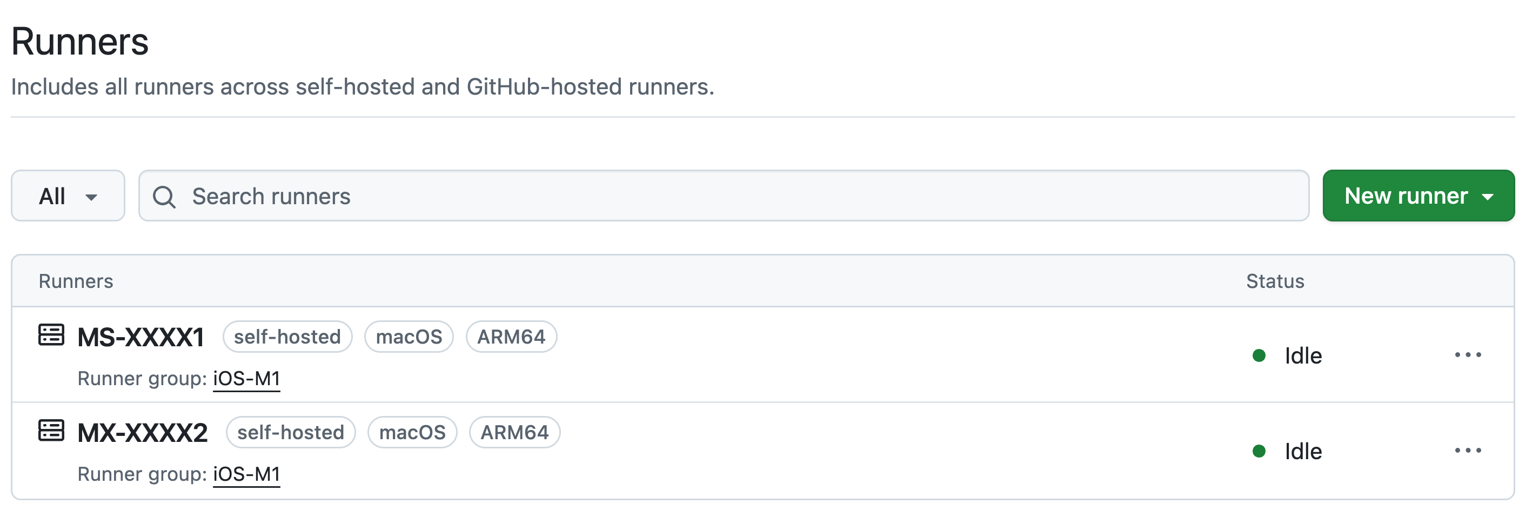
Task: Click the ARM64 label on MS-XXXX1
Action: [x=511, y=337]
